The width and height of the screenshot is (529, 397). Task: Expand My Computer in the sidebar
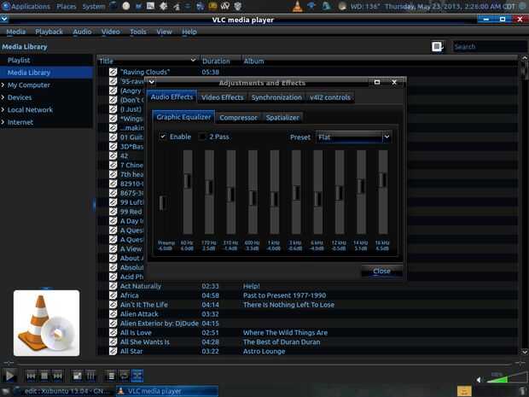(3, 85)
